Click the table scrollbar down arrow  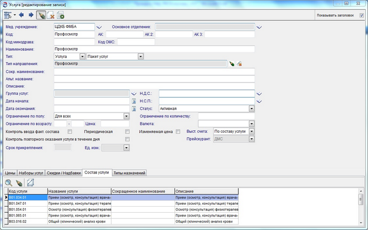click(361, 223)
